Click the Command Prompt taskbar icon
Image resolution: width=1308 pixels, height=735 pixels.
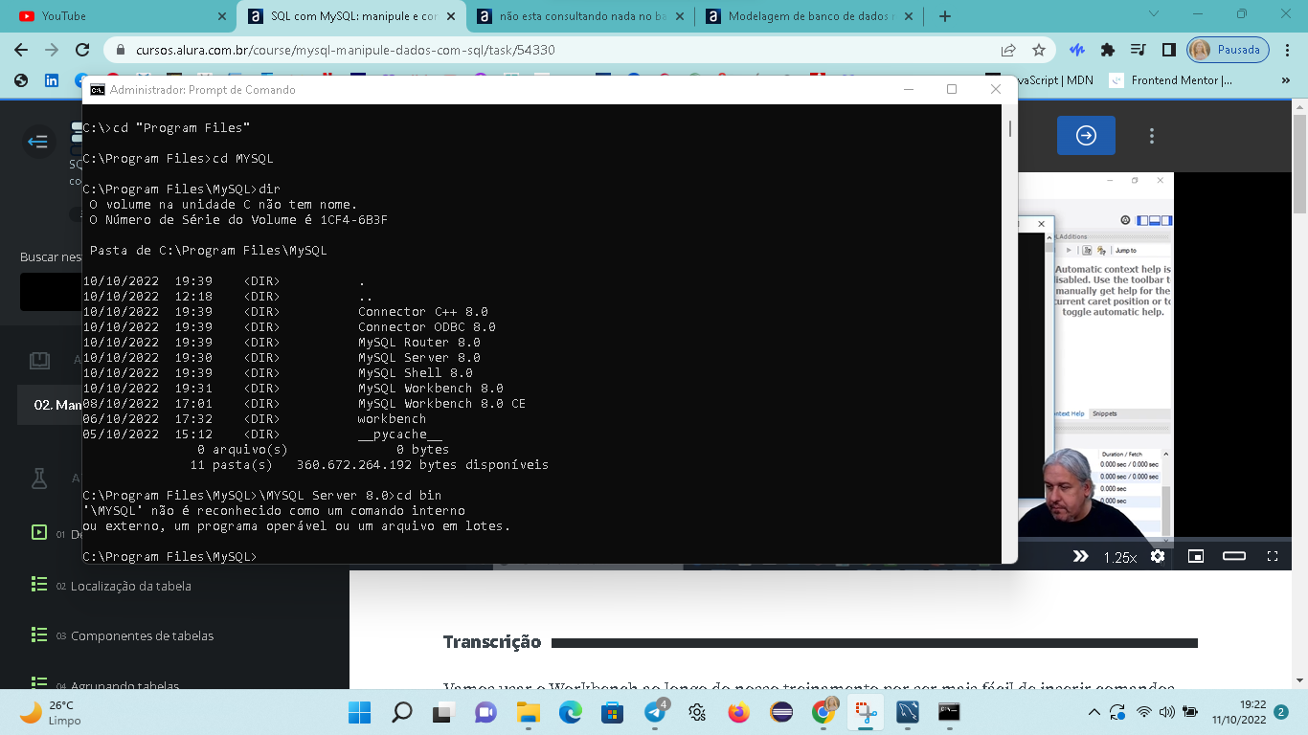point(949,712)
